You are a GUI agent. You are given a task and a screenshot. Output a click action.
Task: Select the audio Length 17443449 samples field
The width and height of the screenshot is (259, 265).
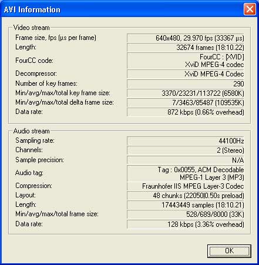click(186, 205)
